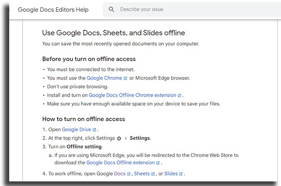This screenshot has height=186, width=281.
Task: Click 'Make sure you have enough available space' bullet
Action: click(134, 104)
